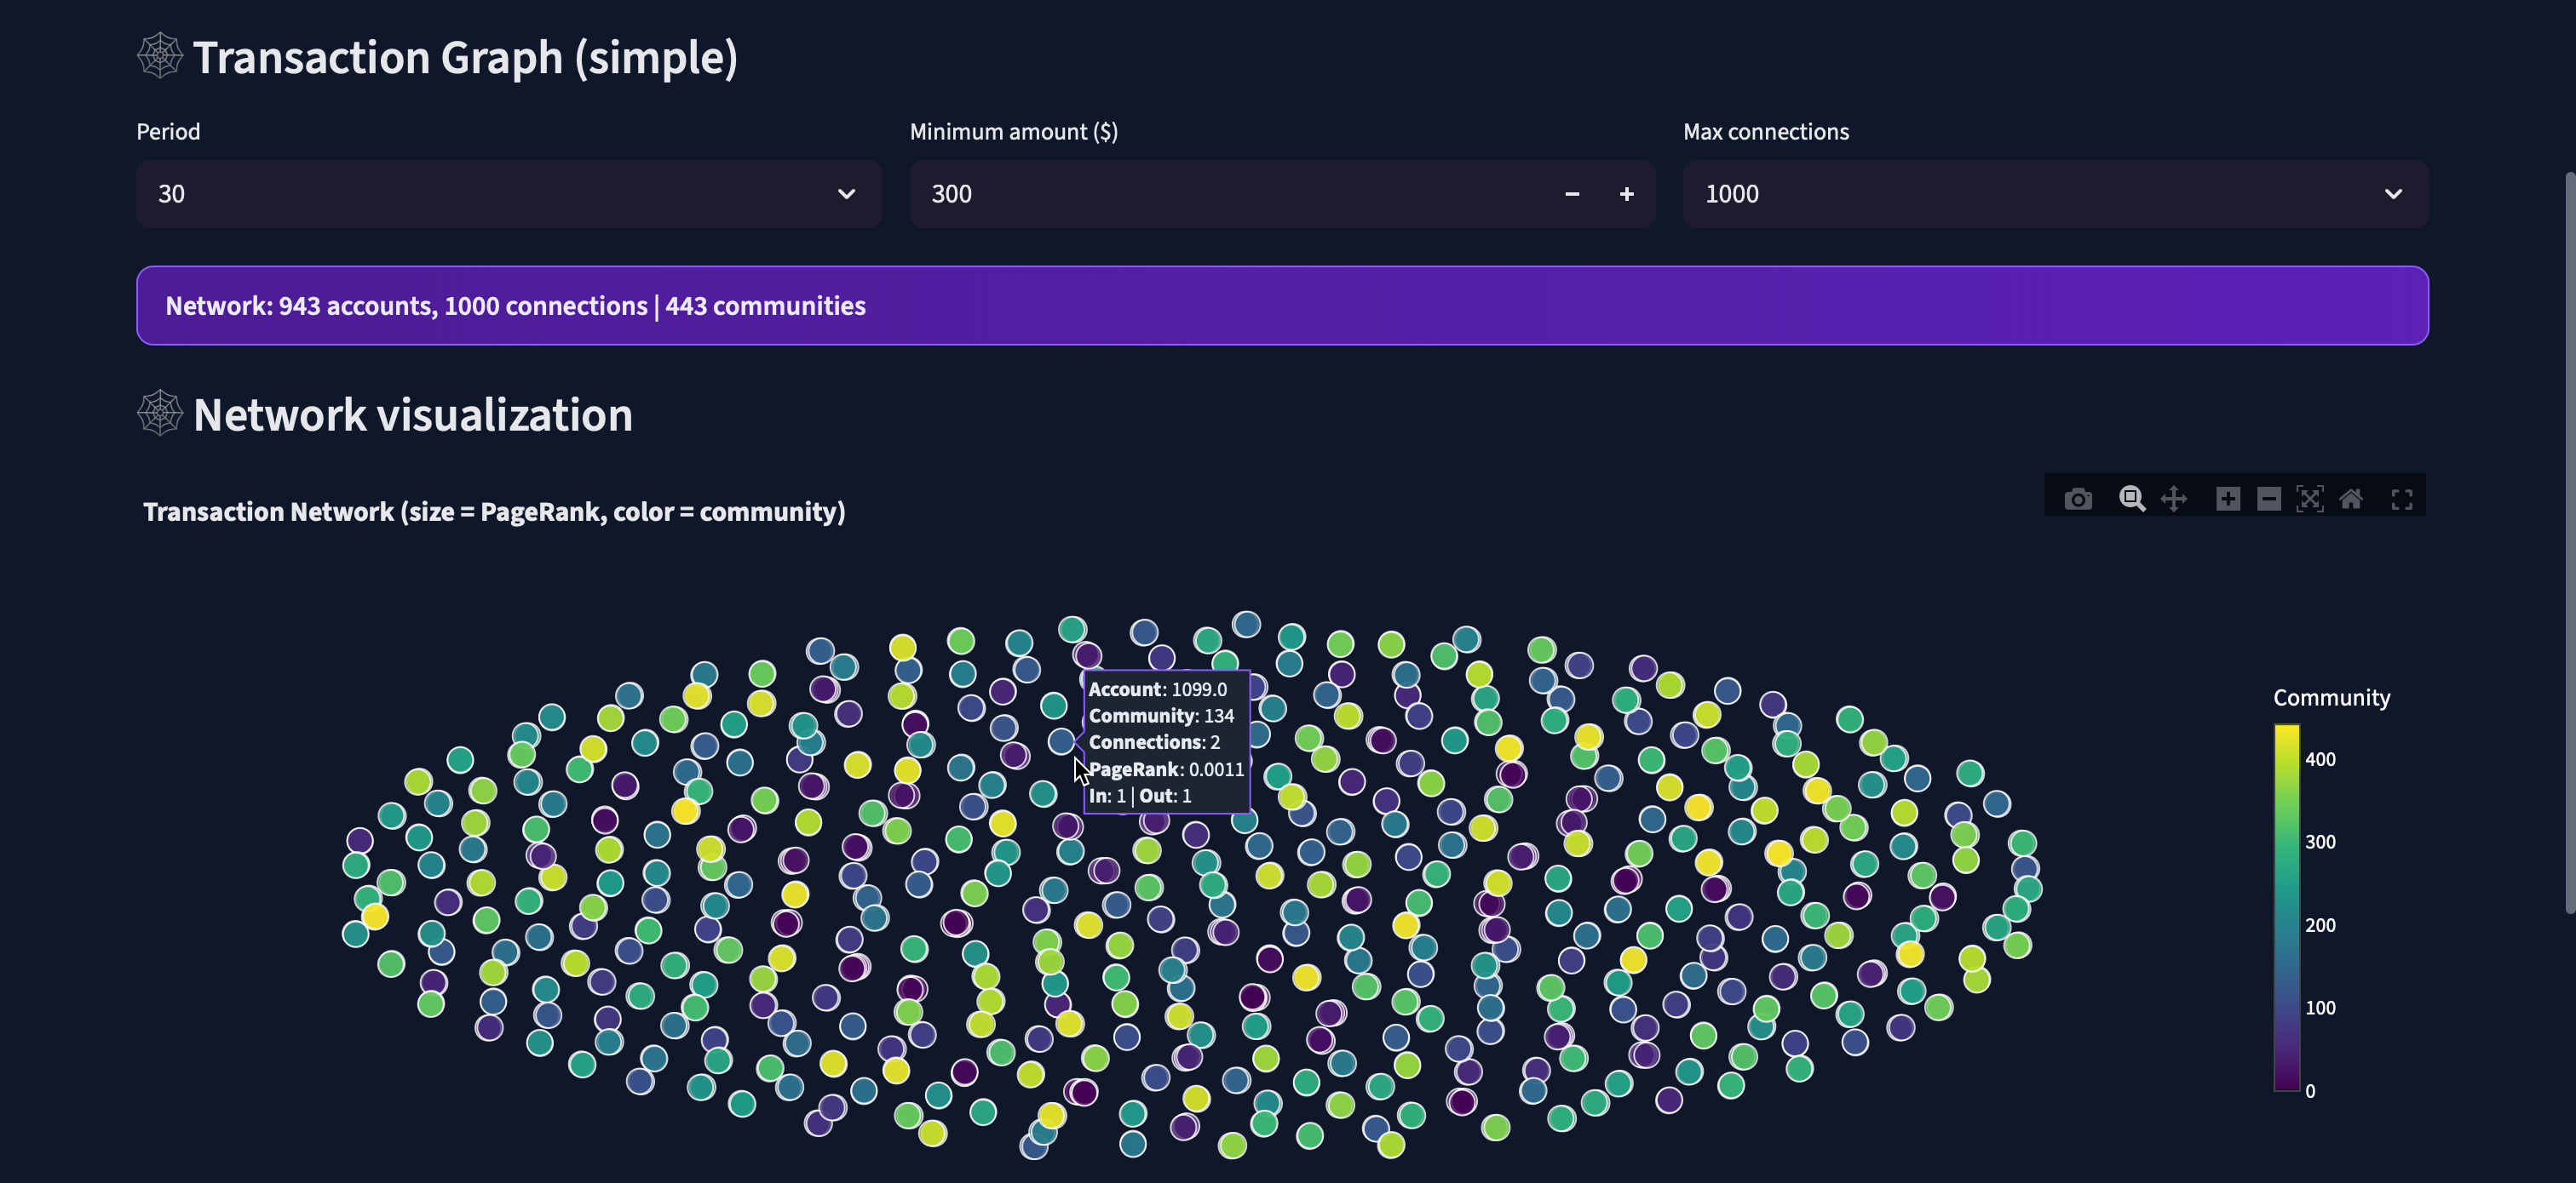Open the Period dropdown
The height and width of the screenshot is (1183, 2576).
[x=846, y=194]
